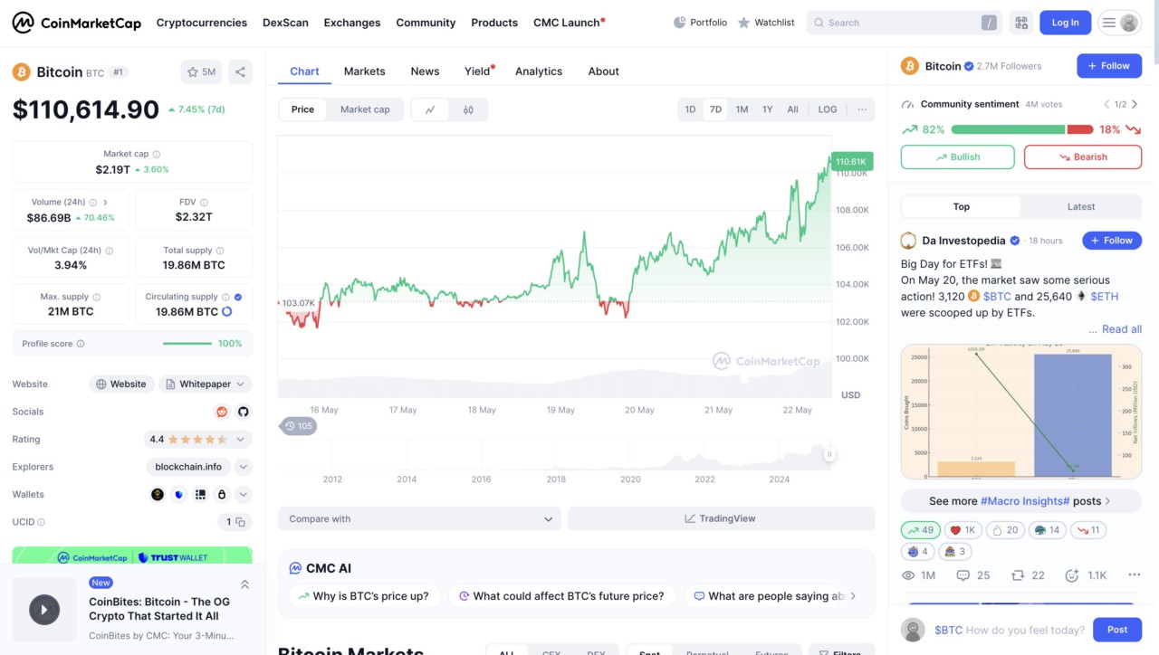Viewport: 1159px width, 655px height.
Task: Switch chart to candlestick view
Action: point(468,109)
